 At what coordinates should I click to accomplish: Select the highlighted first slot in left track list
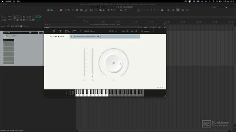(8, 40)
